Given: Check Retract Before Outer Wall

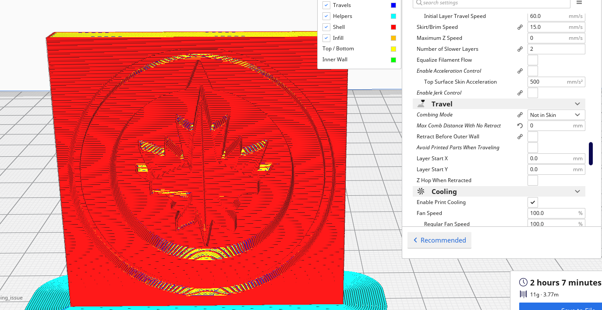Looking at the screenshot, I should click(x=533, y=137).
